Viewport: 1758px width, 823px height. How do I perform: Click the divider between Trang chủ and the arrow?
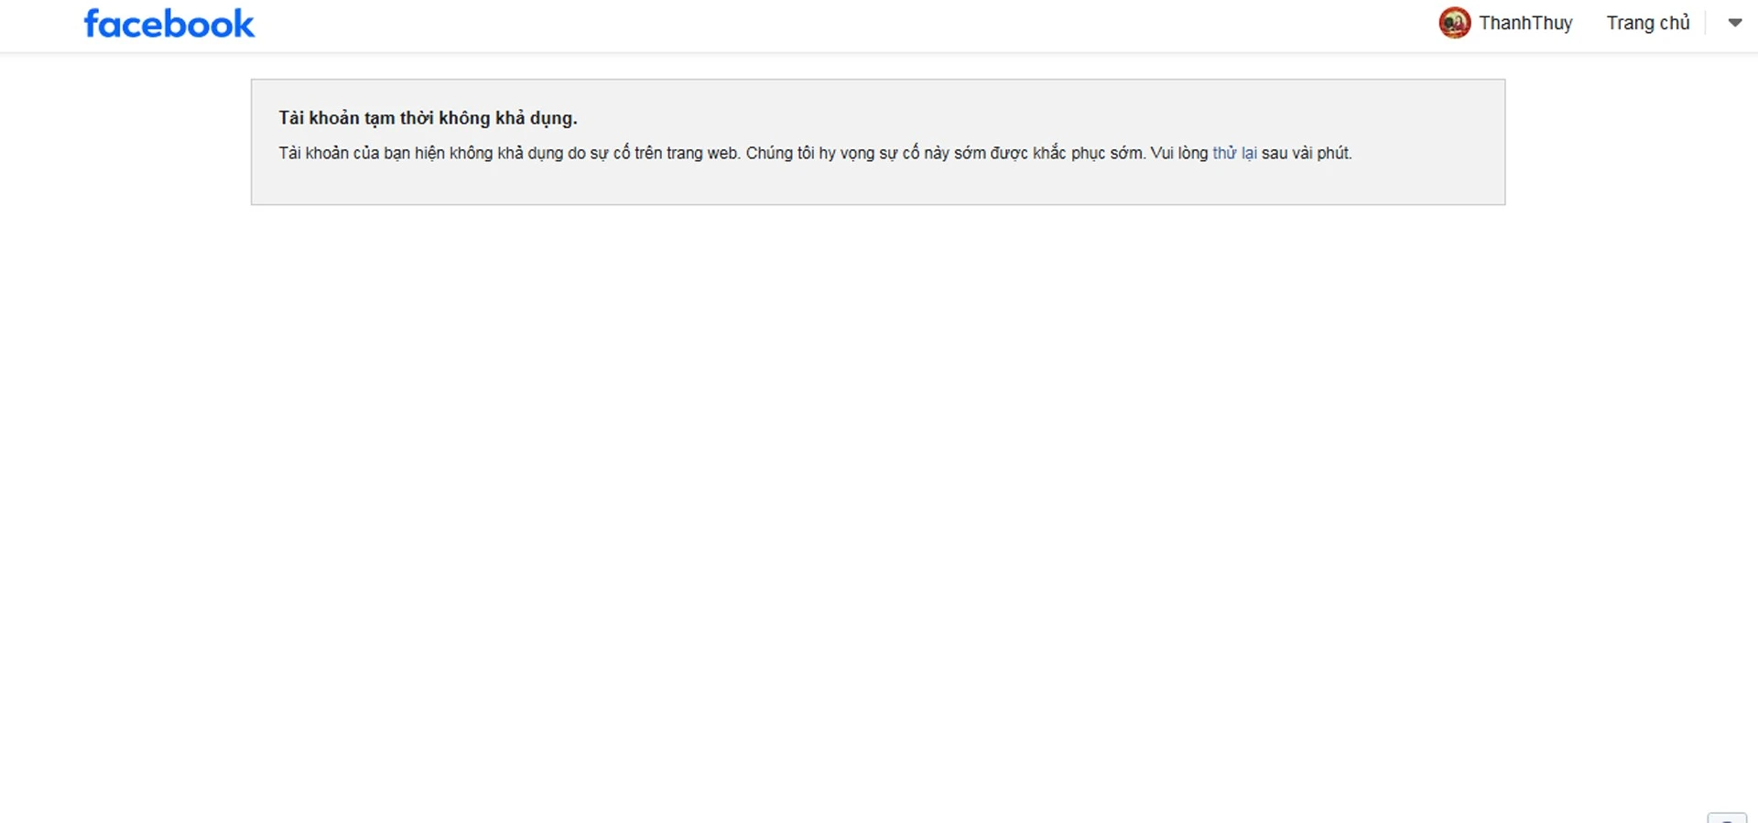pyautogui.click(x=1706, y=23)
